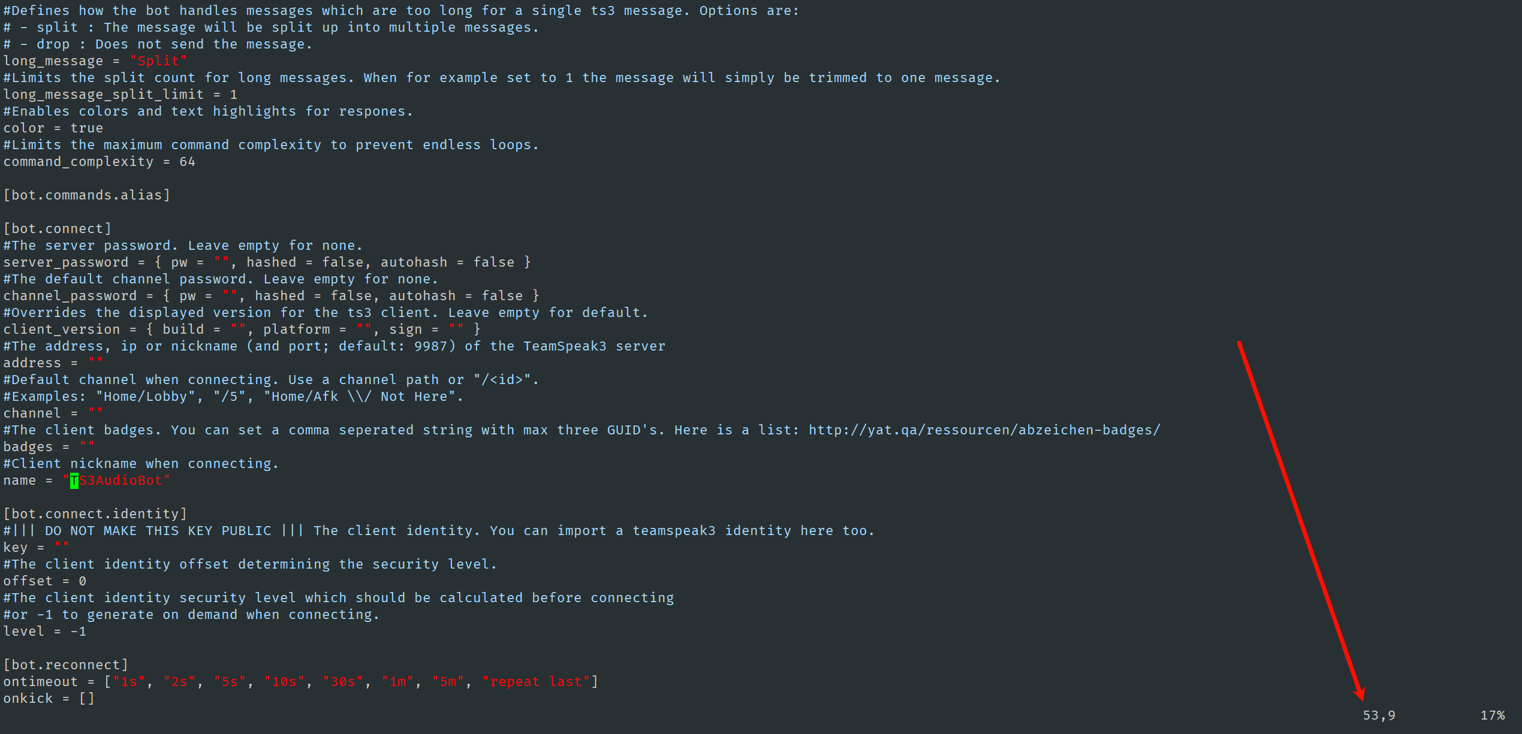Click the command_complexity value 64
Screen dimensions: 1522x734
pyautogui.click(x=188, y=162)
